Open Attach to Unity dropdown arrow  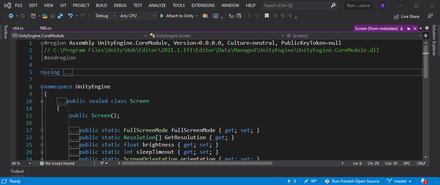197,16
